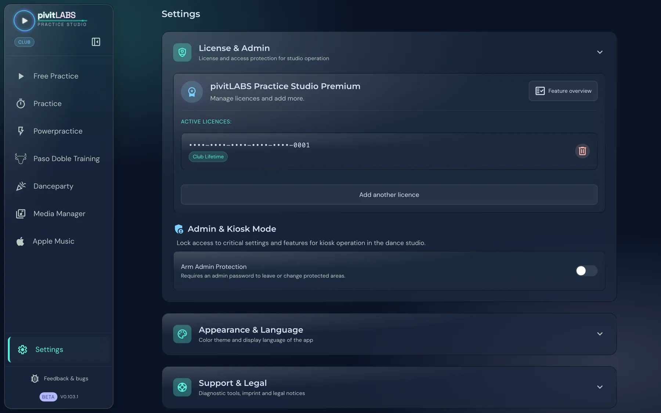Click the CLUB badge
661x413 pixels.
pyautogui.click(x=24, y=42)
